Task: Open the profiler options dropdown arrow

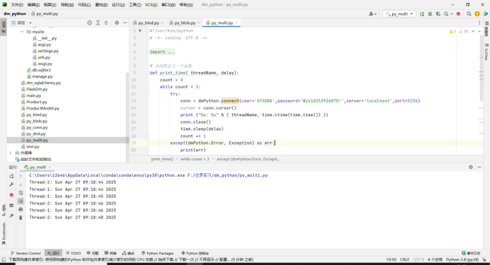Action: pyautogui.click(x=452, y=14)
